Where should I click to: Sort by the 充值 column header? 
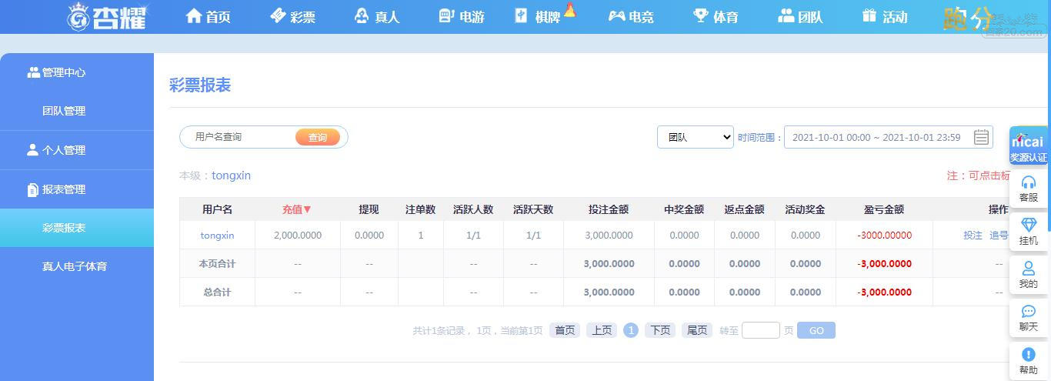pos(297,209)
